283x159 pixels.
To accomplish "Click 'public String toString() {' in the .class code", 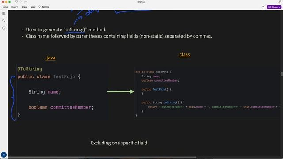I will point(162,102).
